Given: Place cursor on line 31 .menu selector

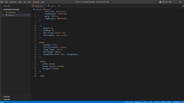Looking at the screenshot, I should 42,76.
